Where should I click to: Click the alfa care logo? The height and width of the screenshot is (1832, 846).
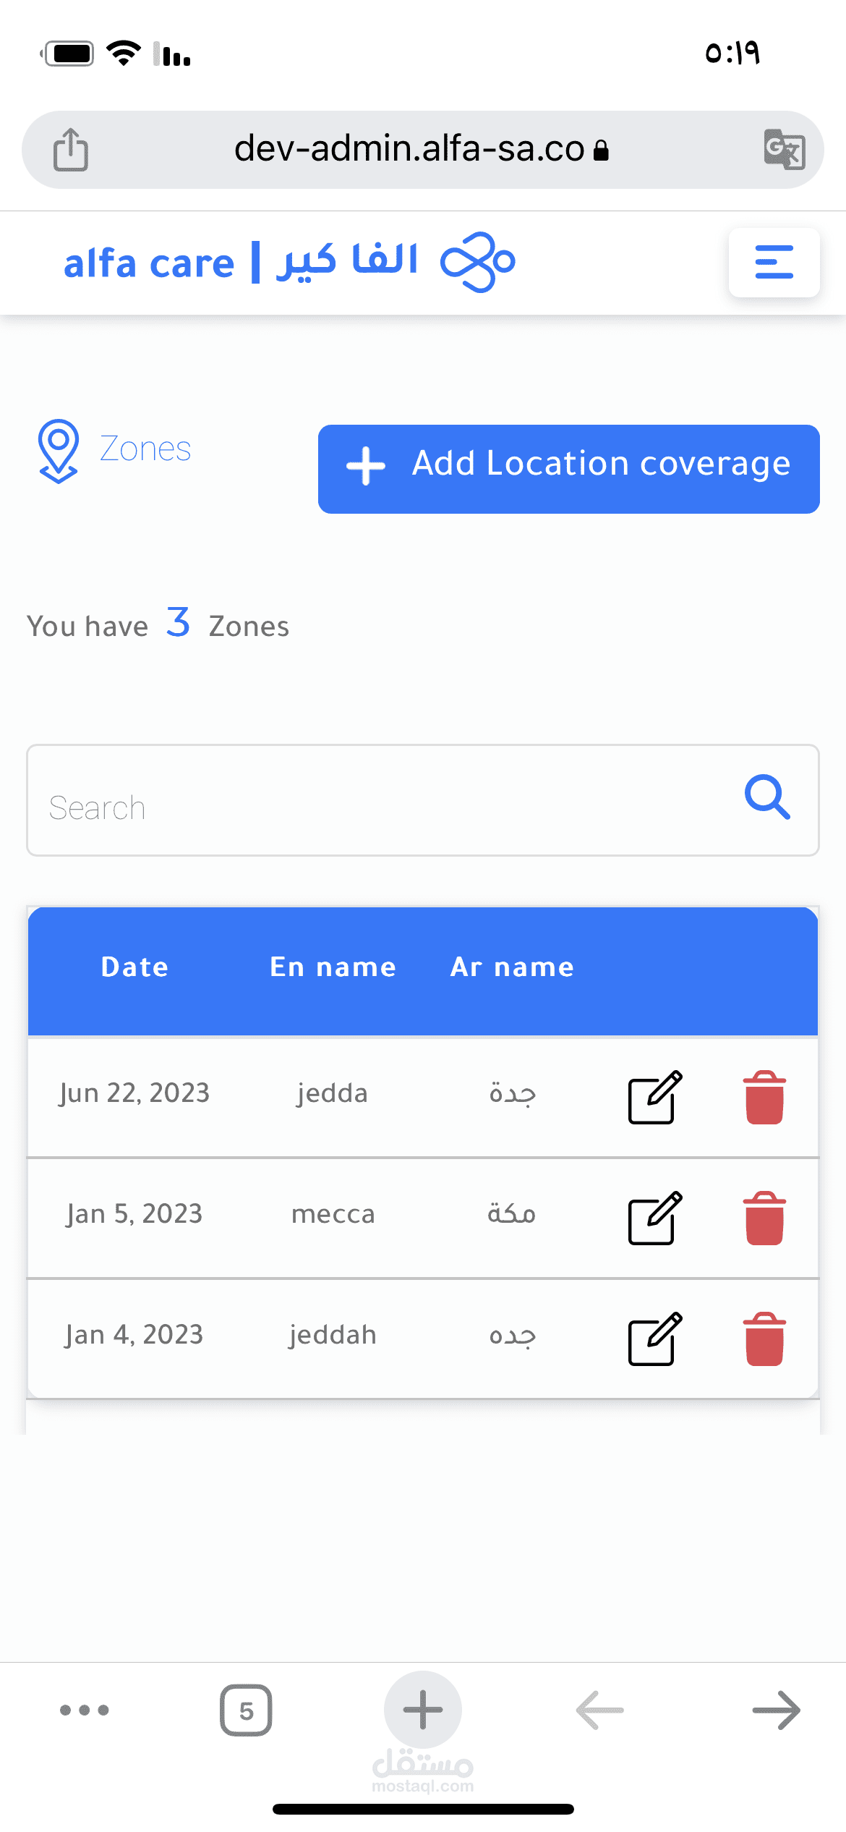tap(289, 262)
